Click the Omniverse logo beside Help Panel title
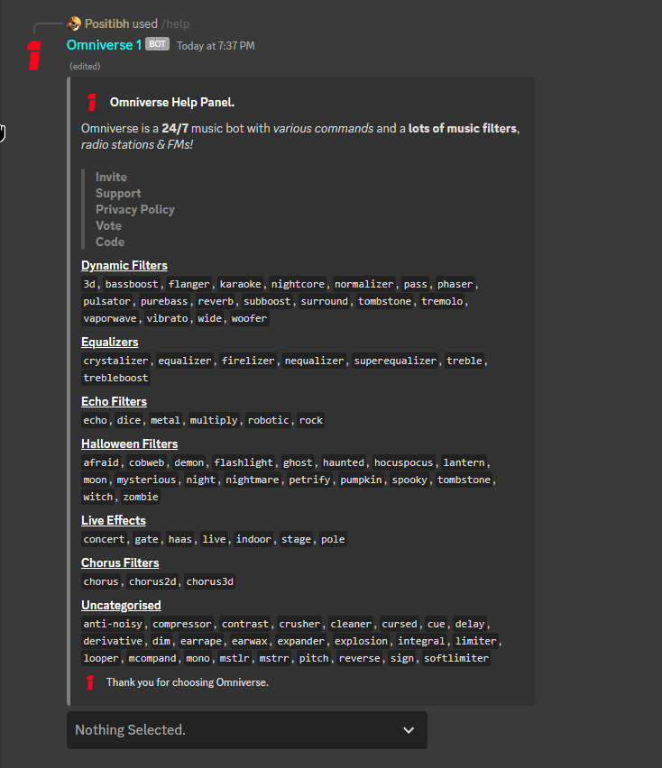This screenshot has width=662, height=768. point(92,102)
